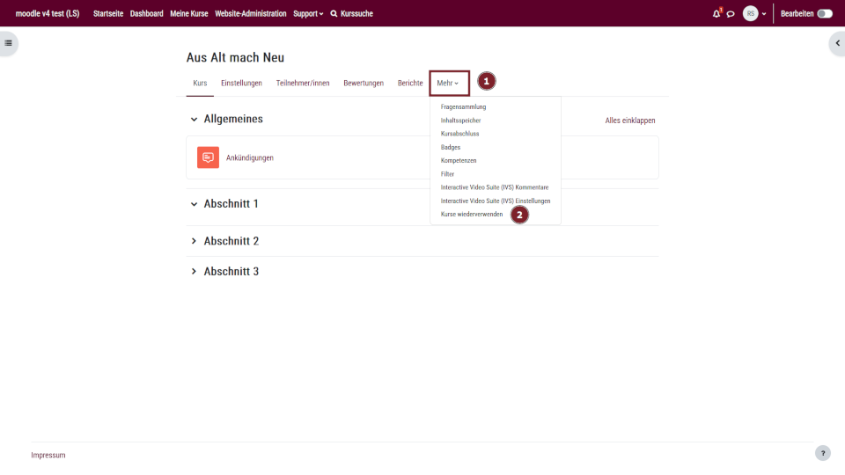Open the notifications bell icon
The height and width of the screenshot is (475, 845).
click(x=716, y=14)
